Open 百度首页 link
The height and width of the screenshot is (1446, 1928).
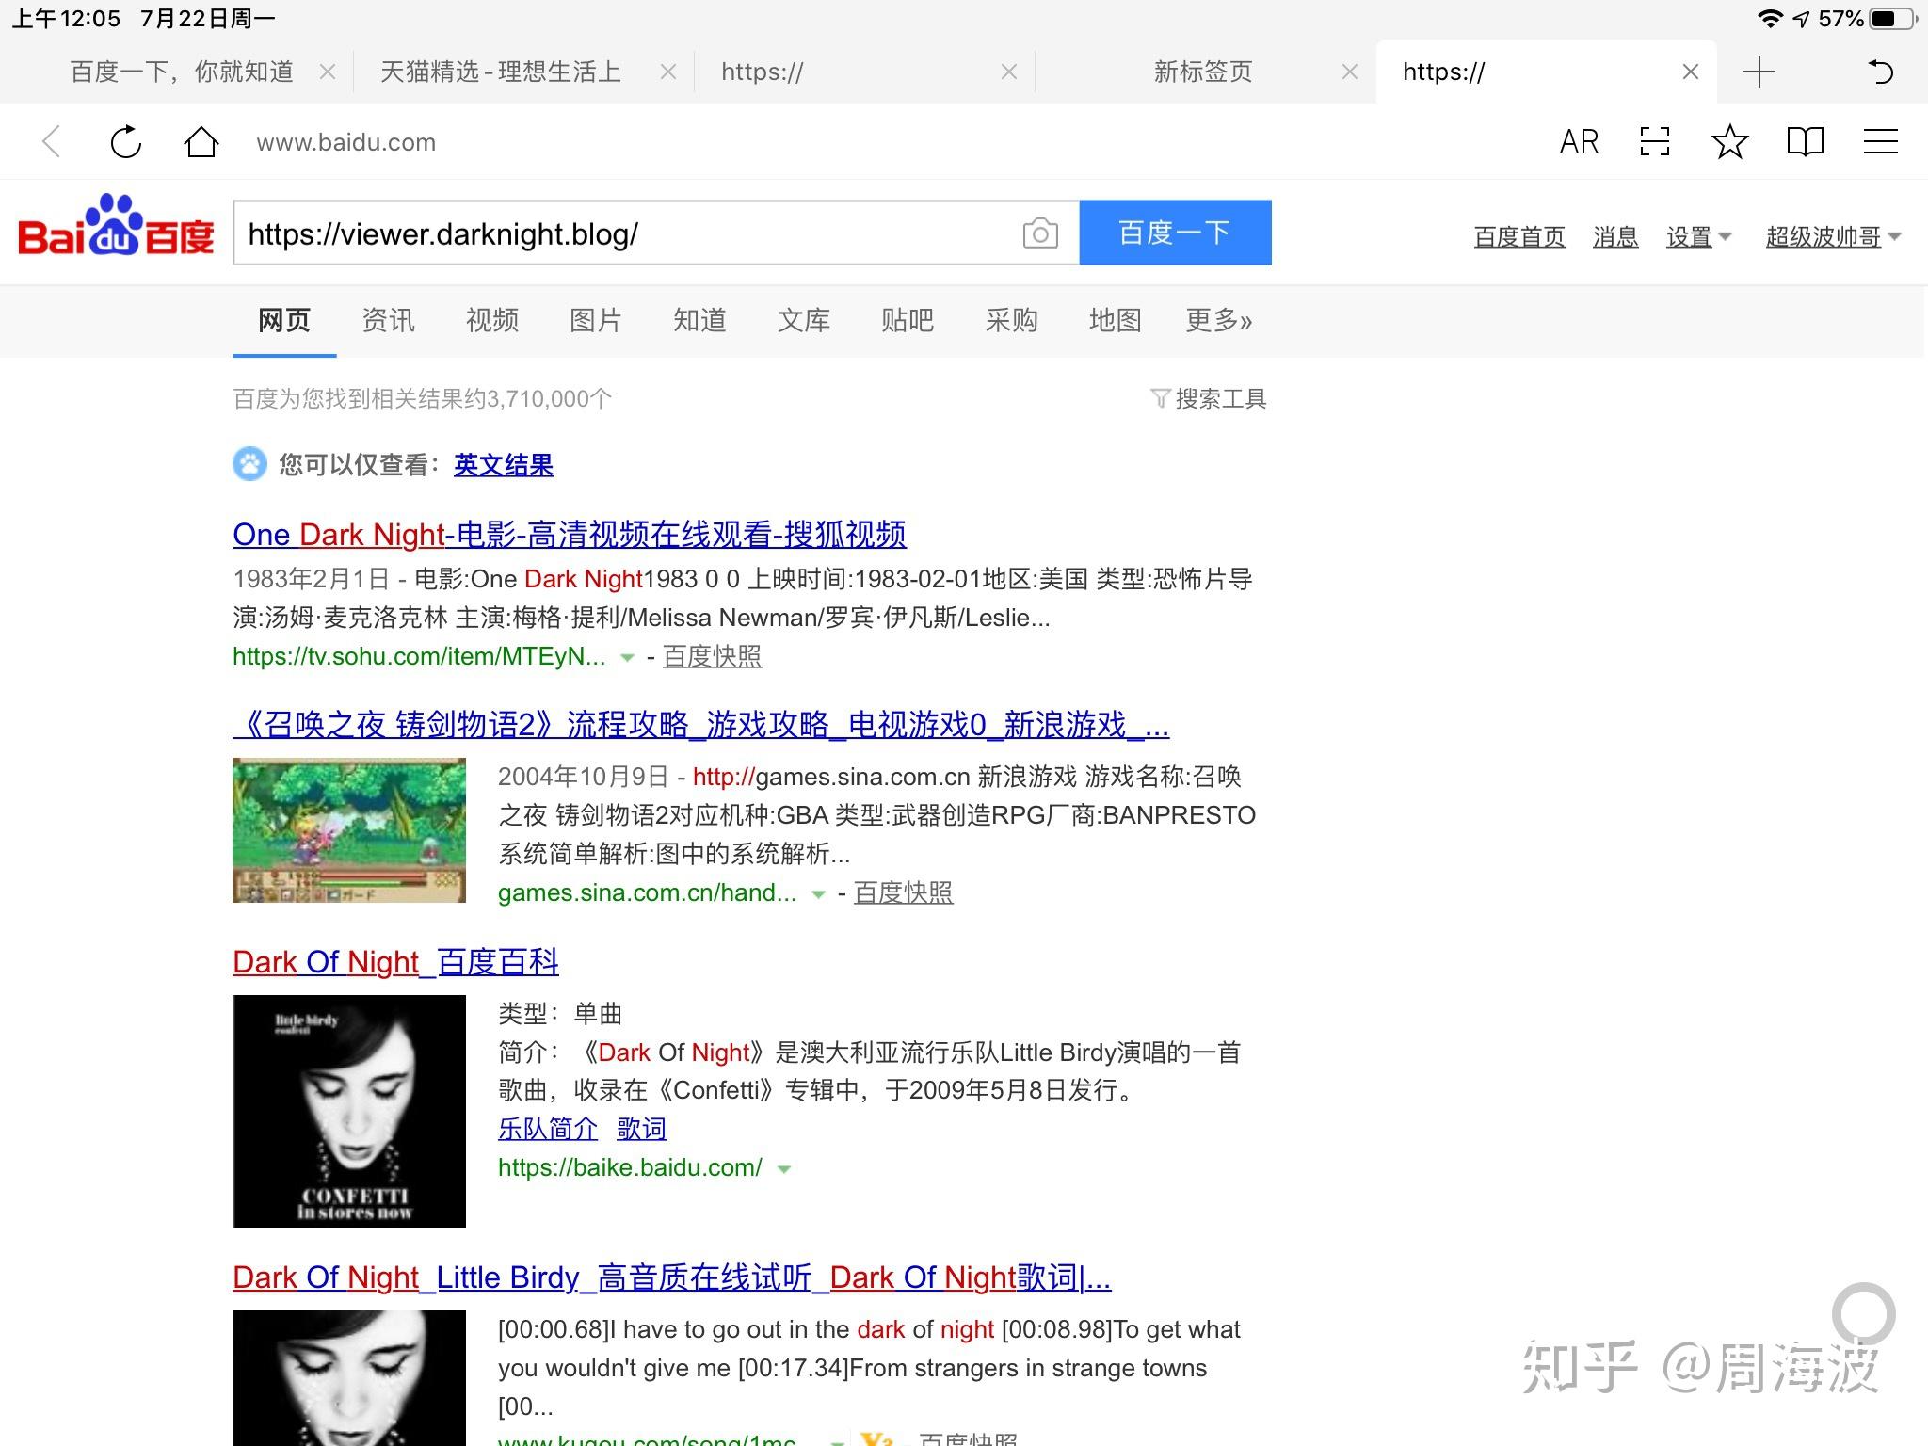pyautogui.click(x=1519, y=236)
